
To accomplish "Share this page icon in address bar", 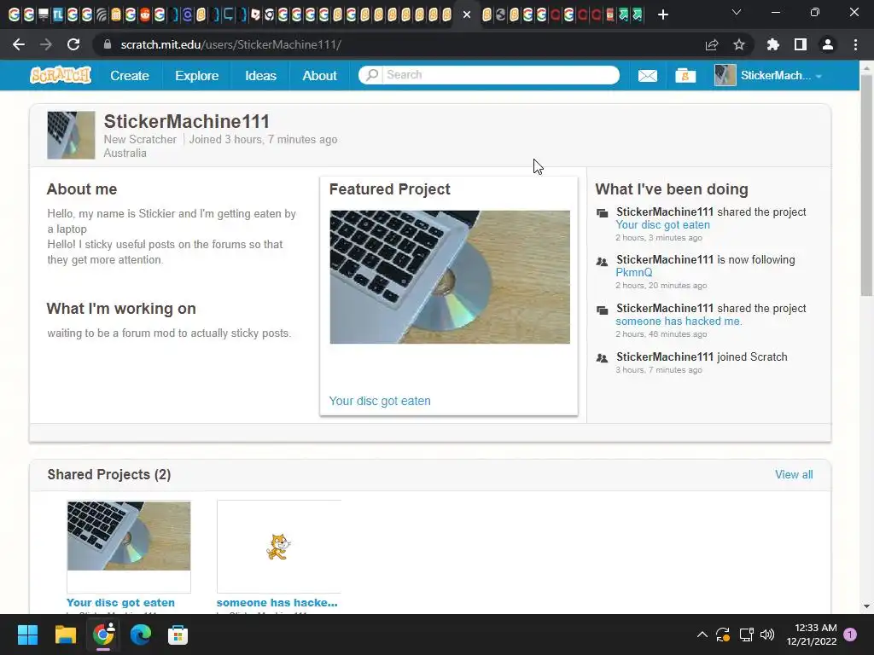I will tap(712, 44).
